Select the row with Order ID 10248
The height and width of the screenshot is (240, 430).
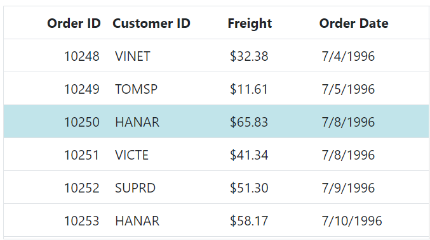[216, 56]
